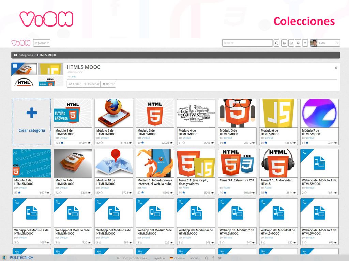This screenshot has width=349, height=261.
Task: Click the title 'Webapp del Módulo 8 de HTML5MOOC'
Action: pyautogui.click(x=278, y=232)
